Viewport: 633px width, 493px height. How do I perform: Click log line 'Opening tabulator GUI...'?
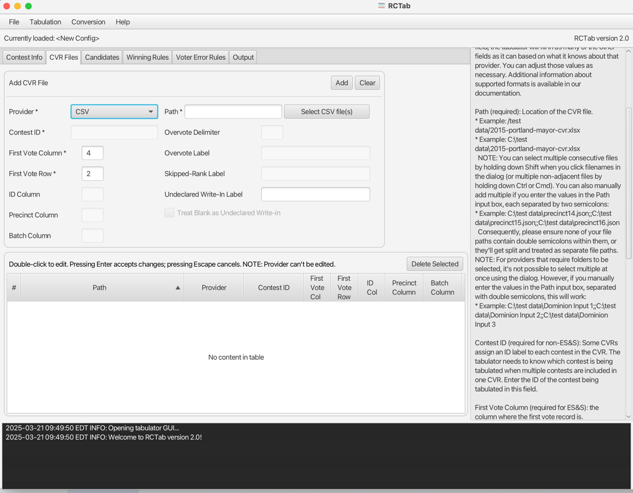click(93, 428)
